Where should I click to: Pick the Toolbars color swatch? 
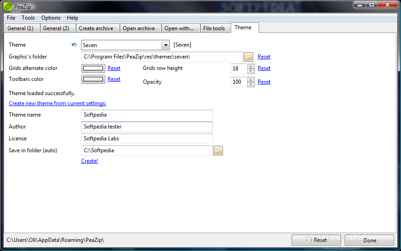pos(93,79)
